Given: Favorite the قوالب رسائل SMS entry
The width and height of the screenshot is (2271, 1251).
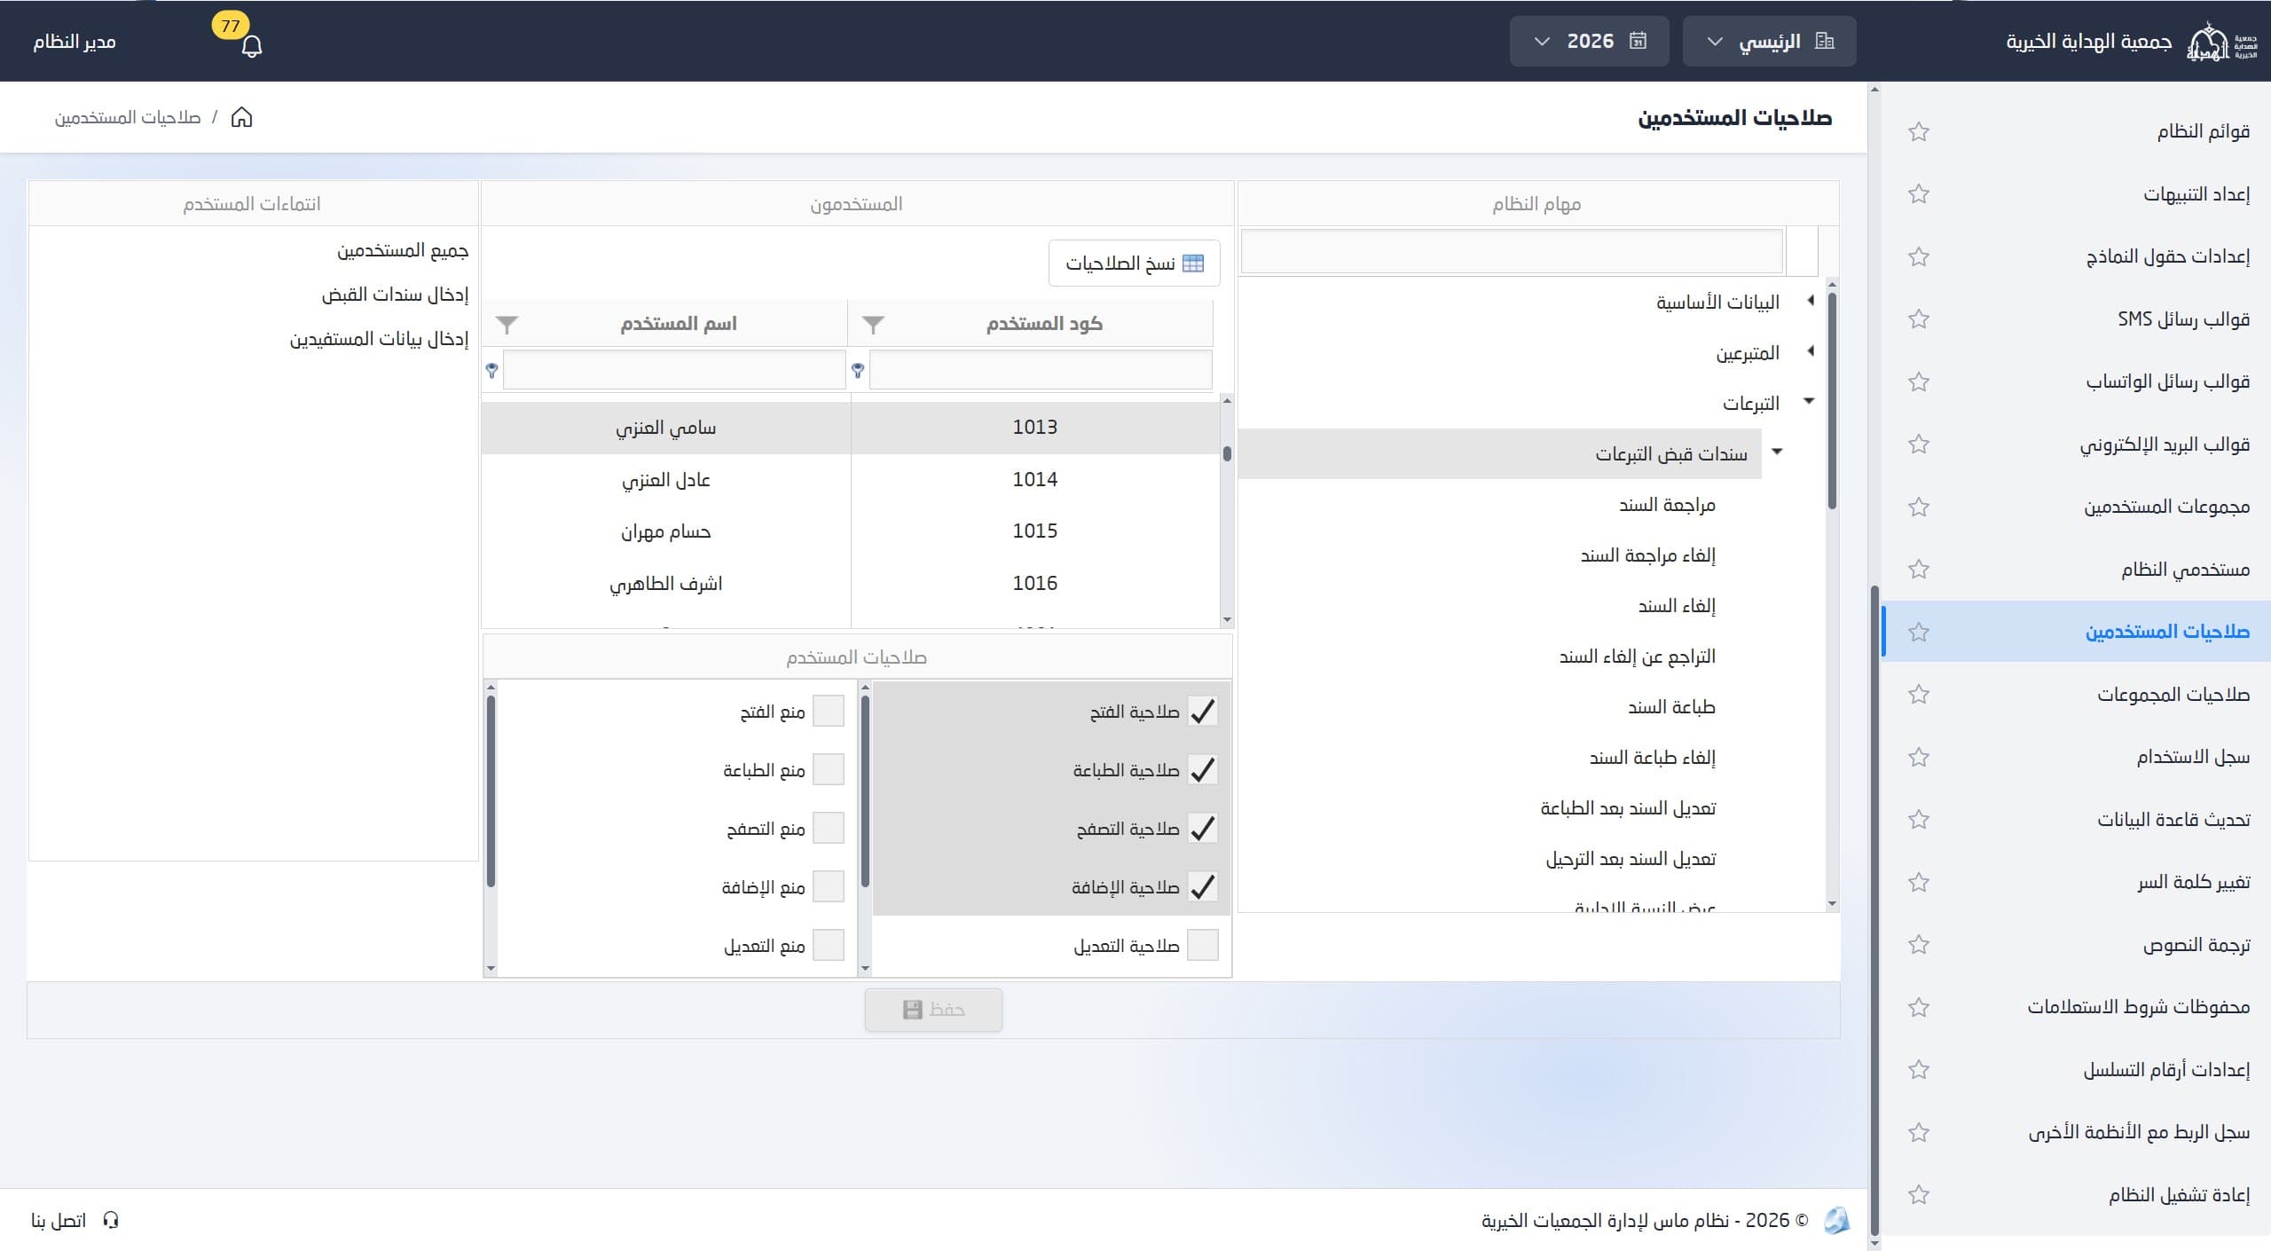Looking at the screenshot, I should 1919,319.
